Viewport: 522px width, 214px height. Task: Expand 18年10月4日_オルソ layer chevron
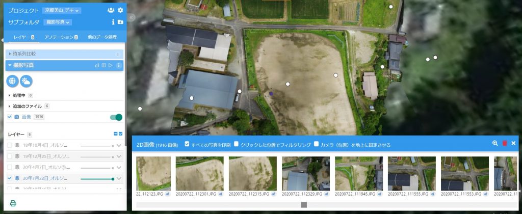pyautogui.click(x=119, y=145)
